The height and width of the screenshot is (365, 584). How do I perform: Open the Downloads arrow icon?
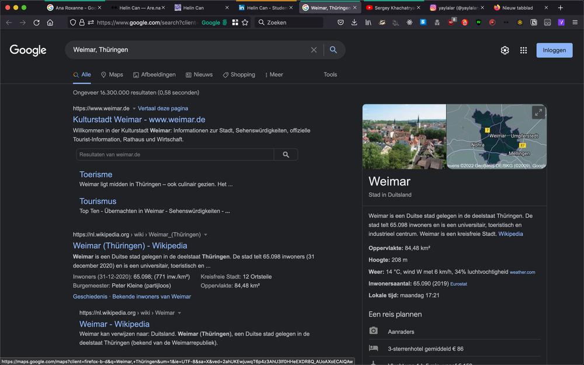point(354,23)
